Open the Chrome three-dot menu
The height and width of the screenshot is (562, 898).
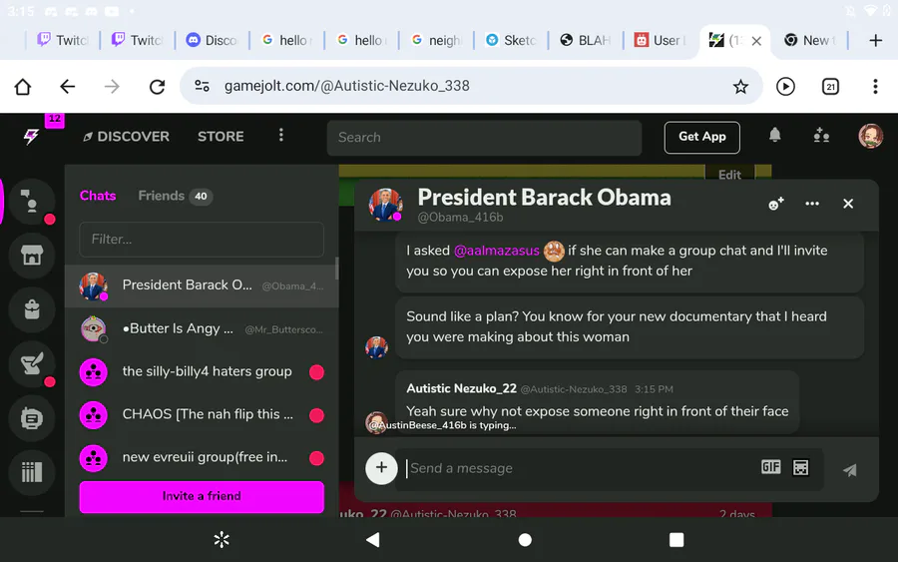(875, 87)
